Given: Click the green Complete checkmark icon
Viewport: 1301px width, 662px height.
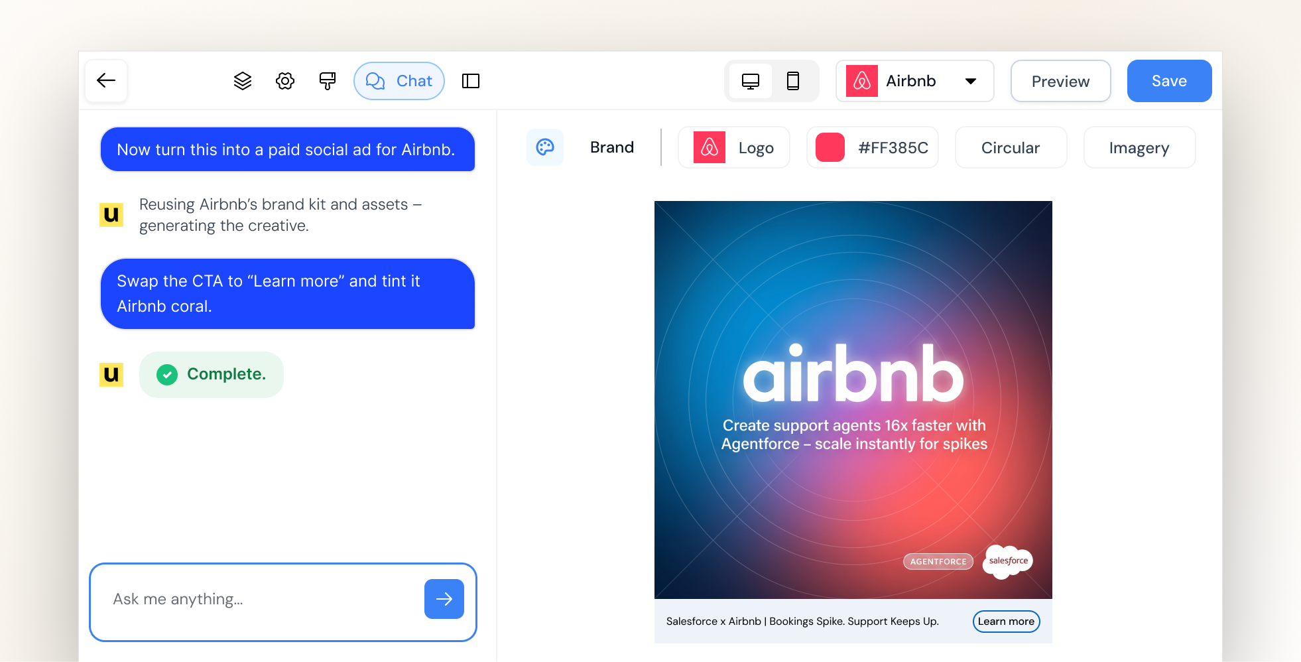Looking at the screenshot, I should coord(167,375).
